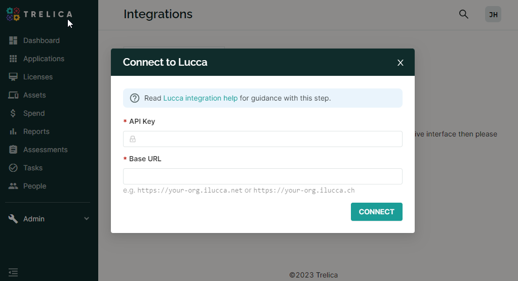
Task: Click the help question mark icon
Action: coord(135,98)
